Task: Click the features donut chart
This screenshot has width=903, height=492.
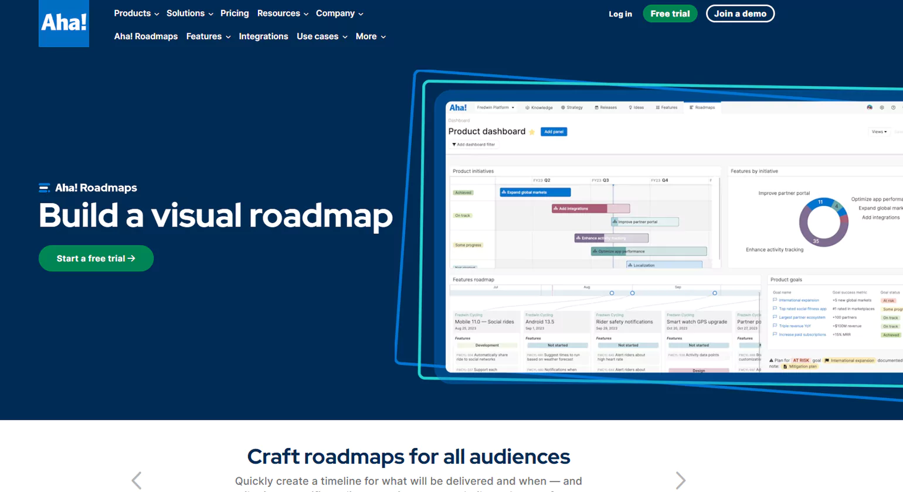Action: (823, 222)
